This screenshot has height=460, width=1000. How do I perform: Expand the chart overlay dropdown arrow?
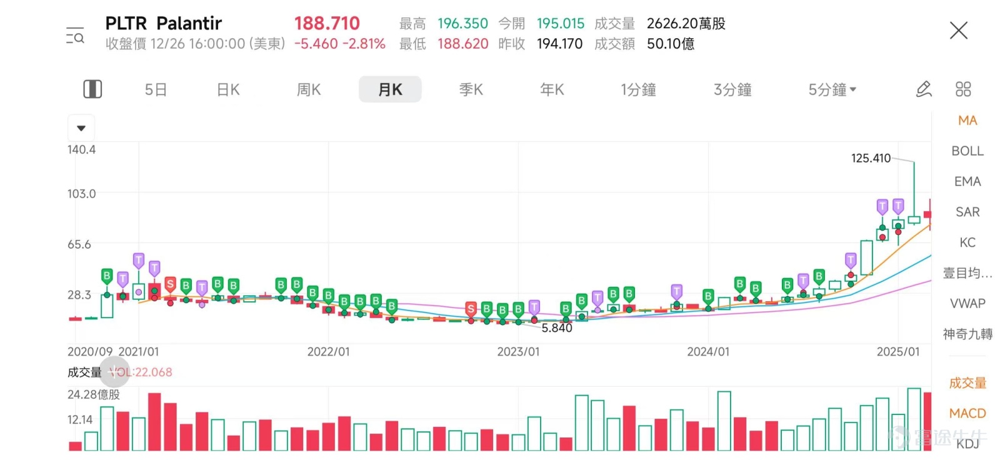[x=81, y=128]
